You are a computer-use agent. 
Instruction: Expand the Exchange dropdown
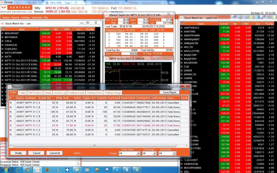[x=154, y=153]
